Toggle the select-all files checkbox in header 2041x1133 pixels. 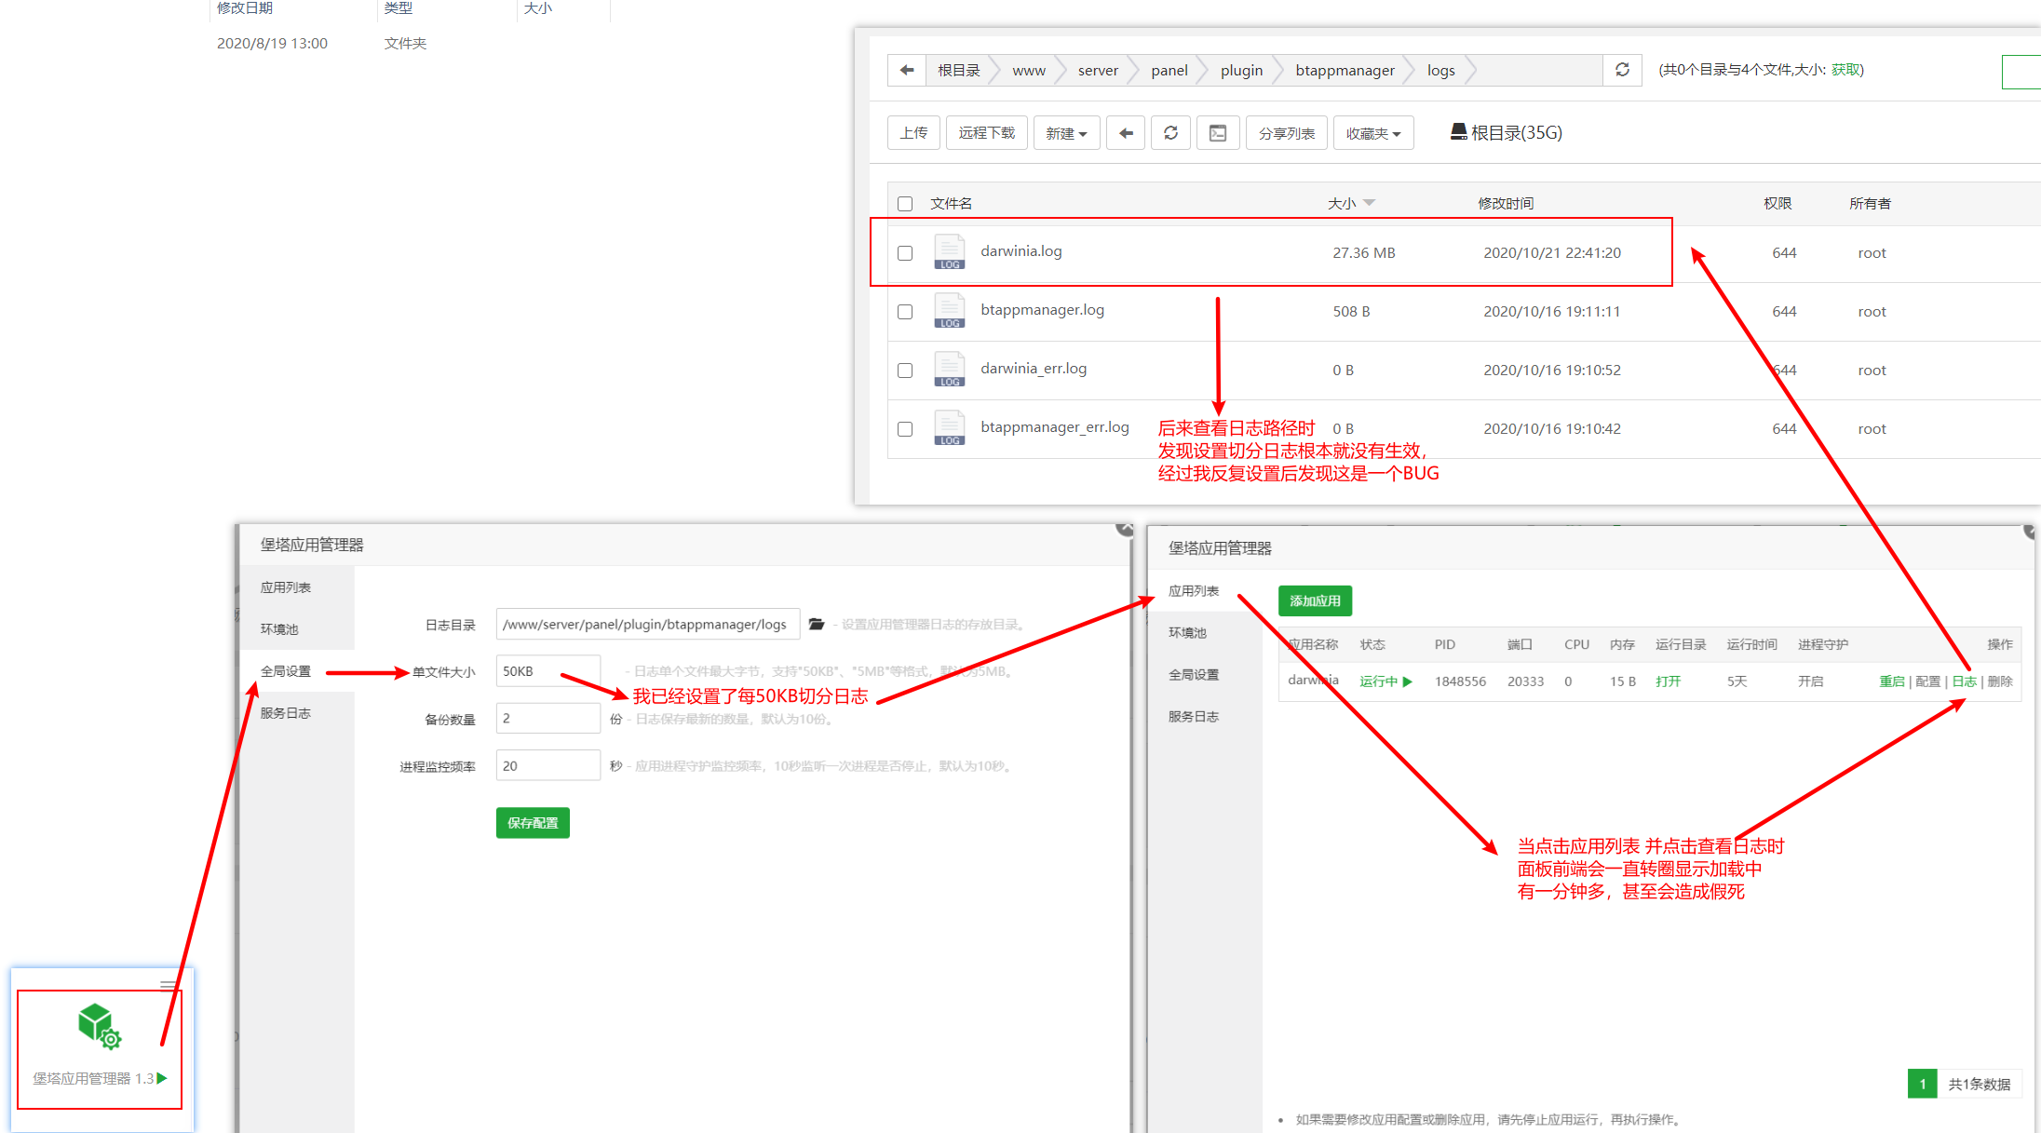click(x=905, y=204)
